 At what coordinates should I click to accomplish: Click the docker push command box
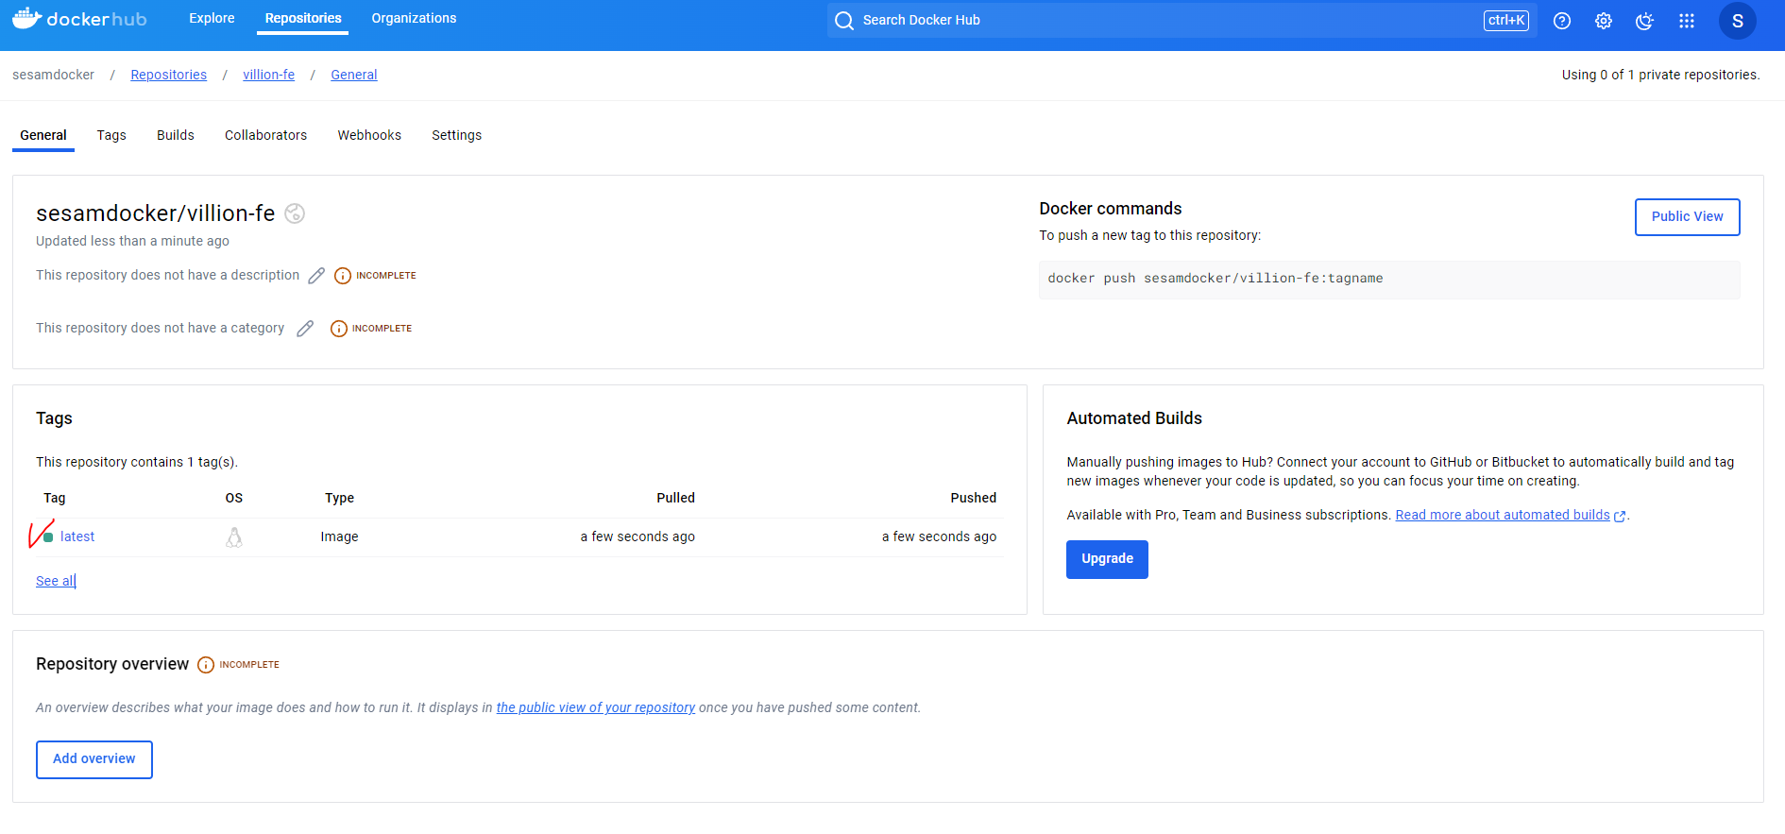pyautogui.click(x=1389, y=280)
